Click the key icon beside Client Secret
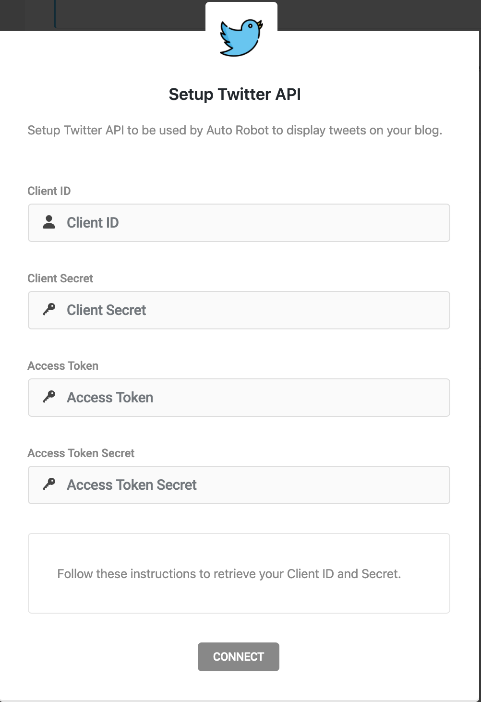The image size is (481, 702). 49,310
